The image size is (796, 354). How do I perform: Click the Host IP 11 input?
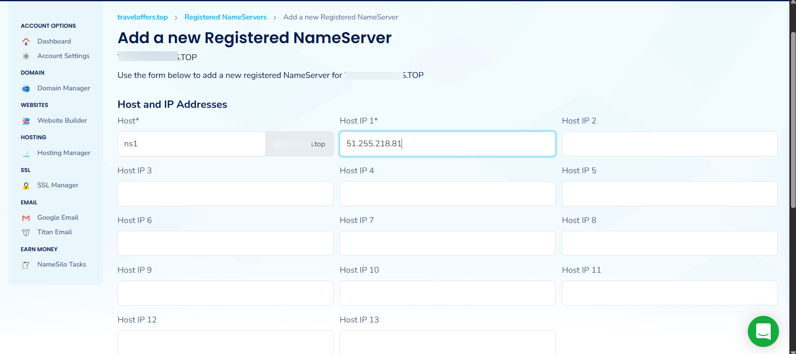click(670, 293)
